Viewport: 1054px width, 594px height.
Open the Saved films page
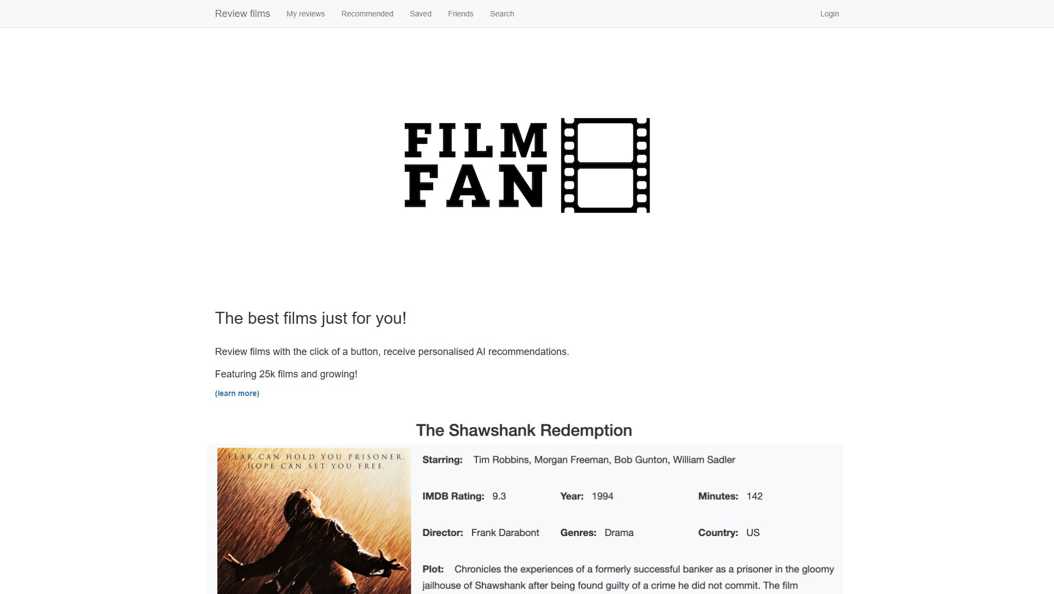click(421, 14)
